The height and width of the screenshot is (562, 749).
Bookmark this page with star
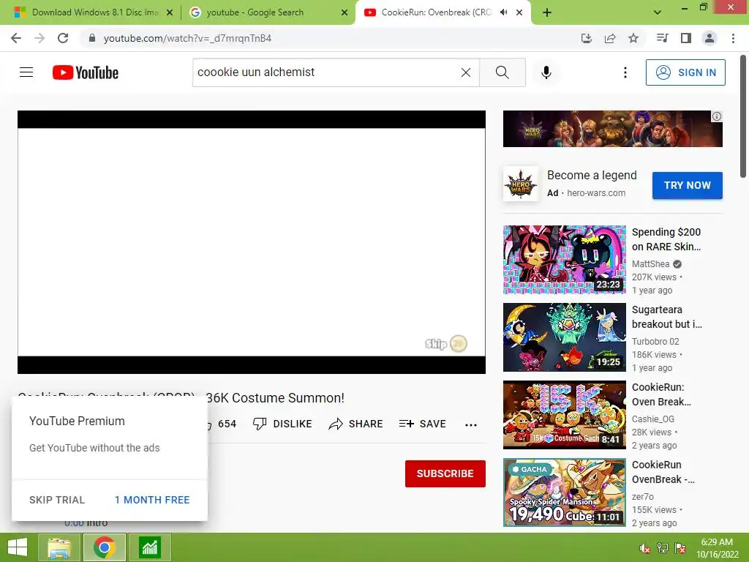[633, 38]
